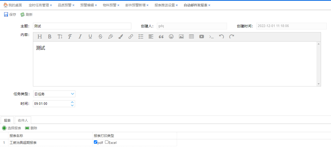Image resolution: width=331 pixels, height=163 pixels.
Task: Insert a hyperlink via link icon
Action: [x=131, y=36]
